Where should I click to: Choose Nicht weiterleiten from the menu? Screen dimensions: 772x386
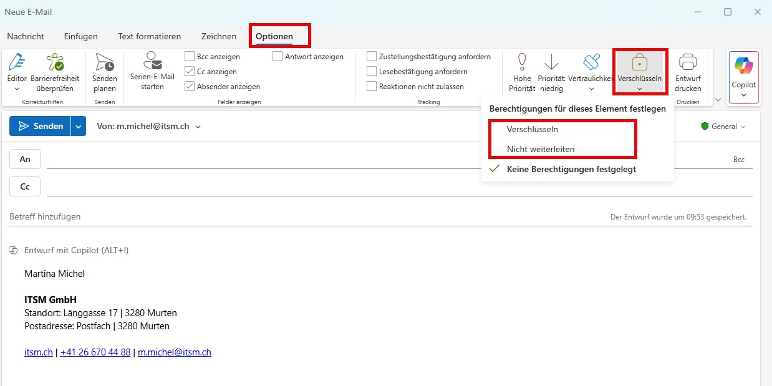click(541, 150)
